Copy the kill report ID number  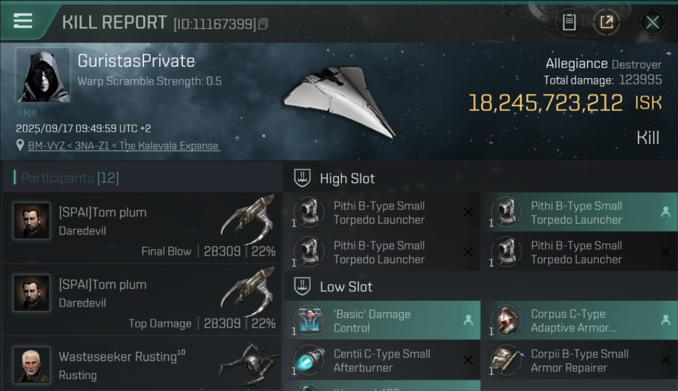pyautogui.click(x=263, y=23)
